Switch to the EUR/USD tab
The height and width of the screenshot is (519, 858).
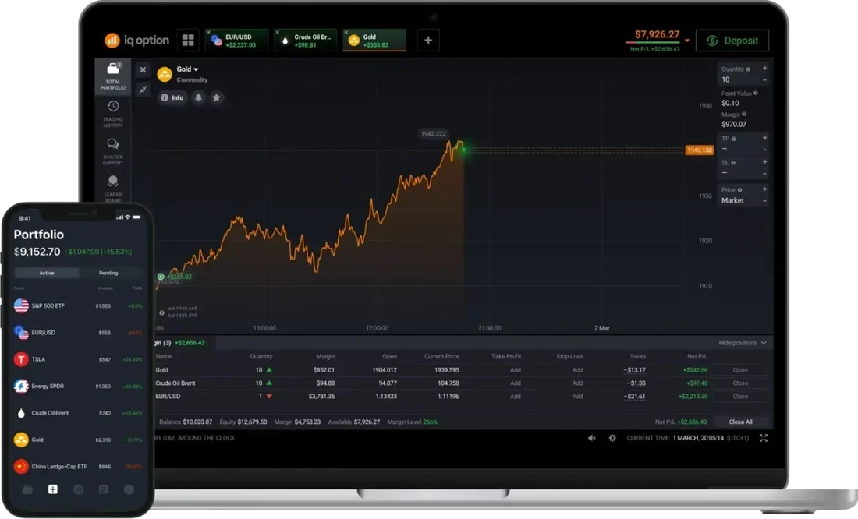click(237, 41)
